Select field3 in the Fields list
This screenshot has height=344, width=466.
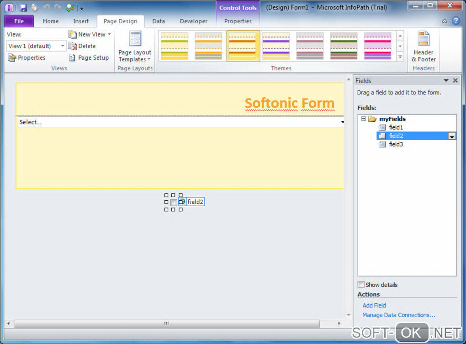(x=396, y=144)
